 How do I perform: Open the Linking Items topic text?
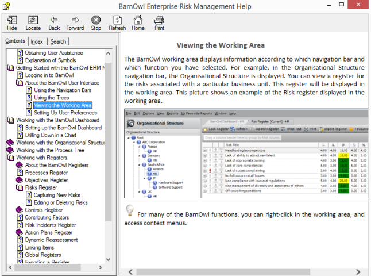tap(40, 247)
